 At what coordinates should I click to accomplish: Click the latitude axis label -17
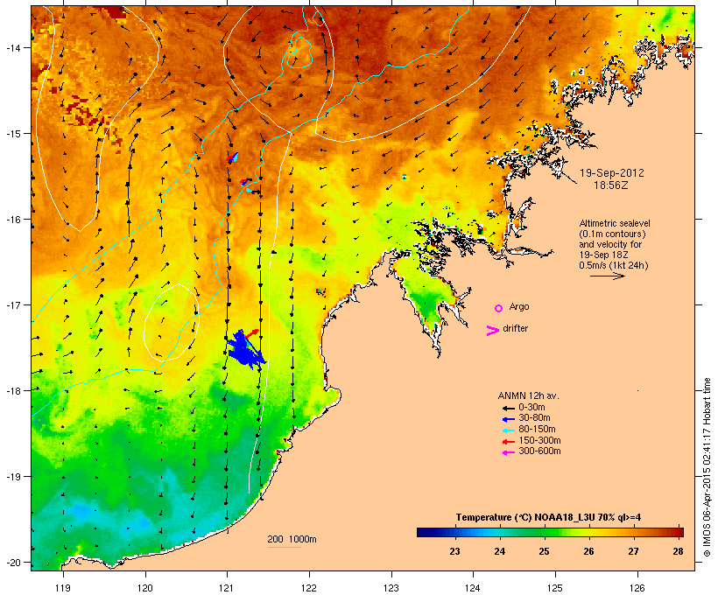(12, 304)
